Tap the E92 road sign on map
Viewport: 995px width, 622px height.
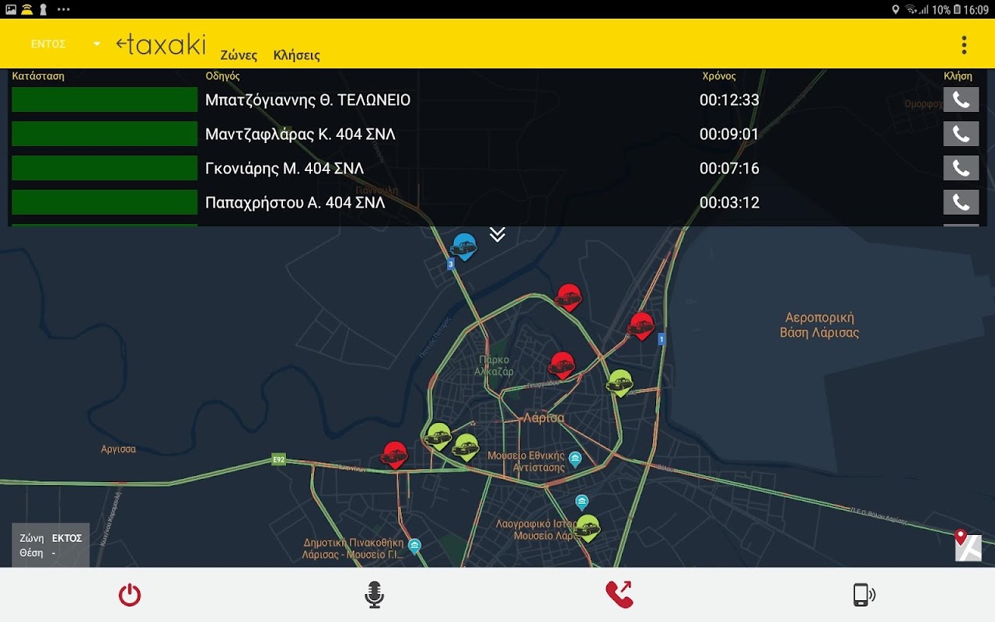pos(278,460)
